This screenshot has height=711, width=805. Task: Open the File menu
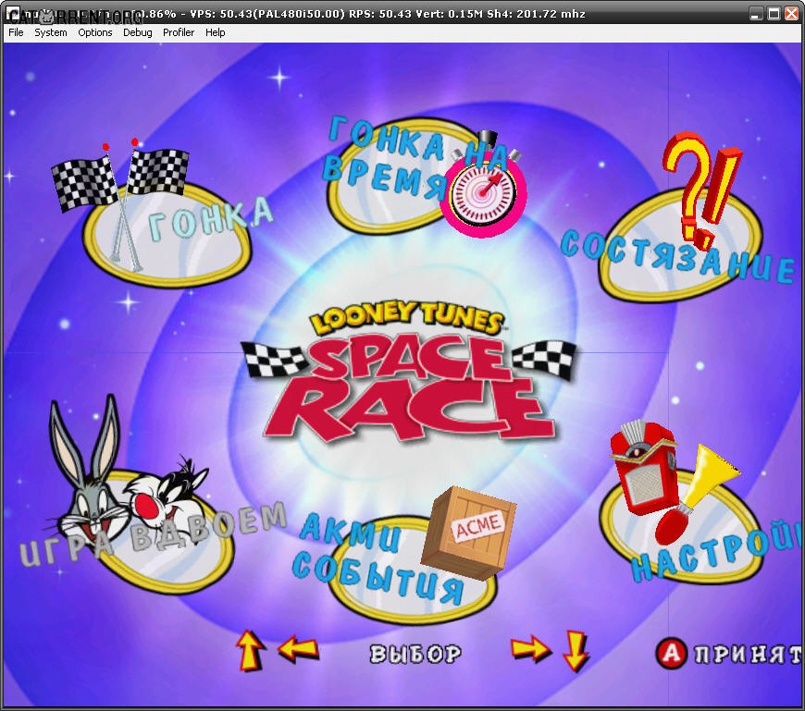pos(16,32)
